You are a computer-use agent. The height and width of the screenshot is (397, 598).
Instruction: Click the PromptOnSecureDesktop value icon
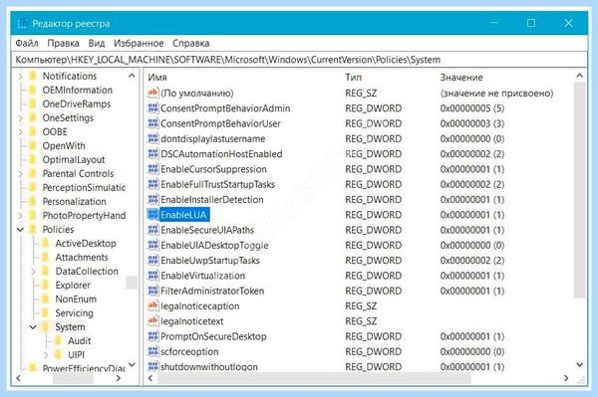pos(152,336)
